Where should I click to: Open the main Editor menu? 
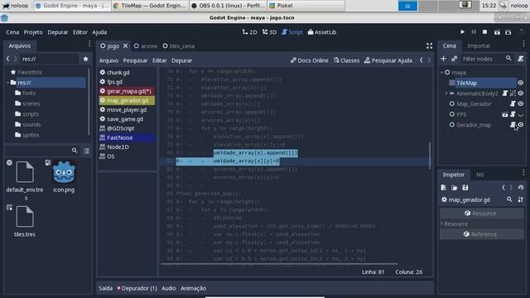80,32
